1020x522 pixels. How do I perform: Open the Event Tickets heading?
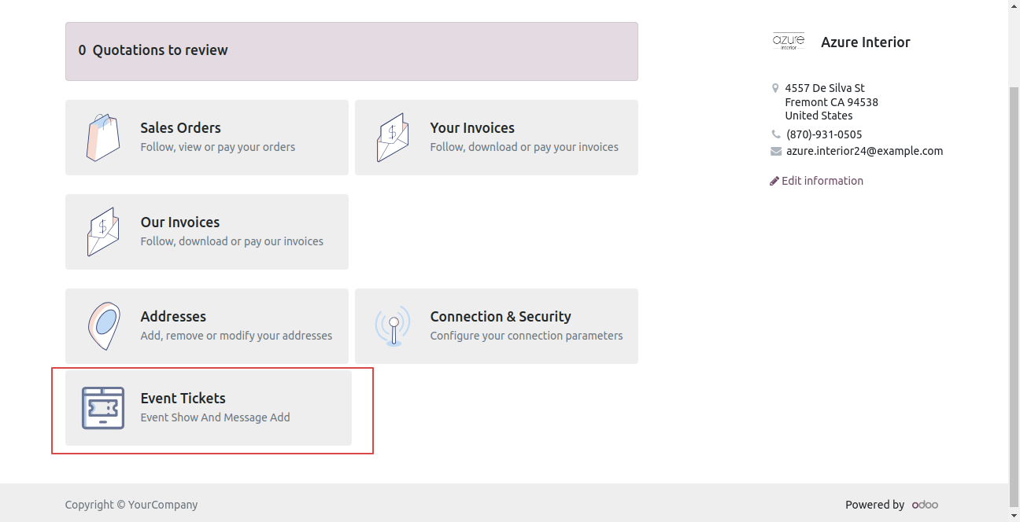[183, 398]
